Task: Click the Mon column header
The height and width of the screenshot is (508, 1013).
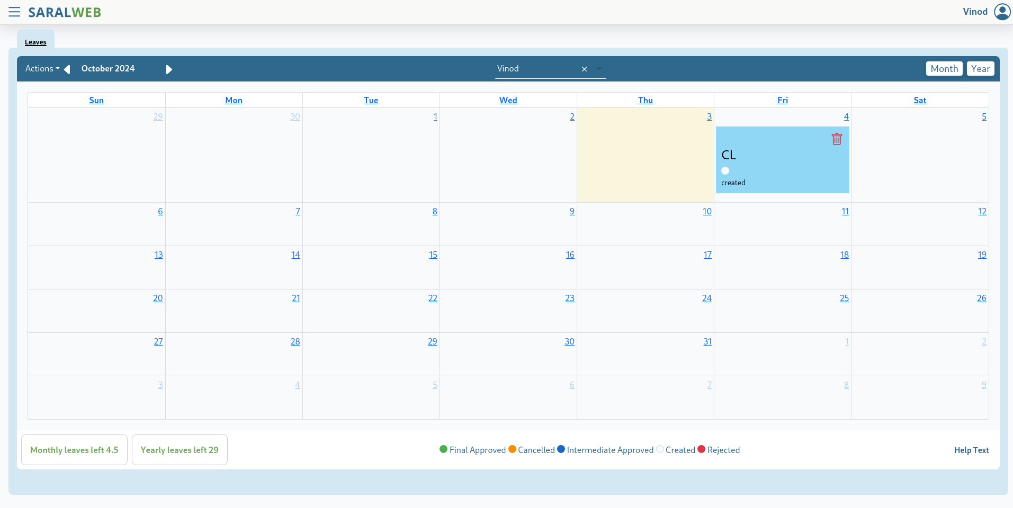Action: 234,100
